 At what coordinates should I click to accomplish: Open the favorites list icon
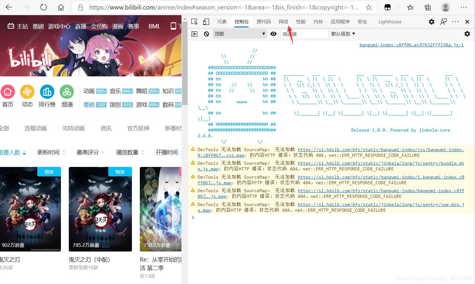[x=410, y=7]
